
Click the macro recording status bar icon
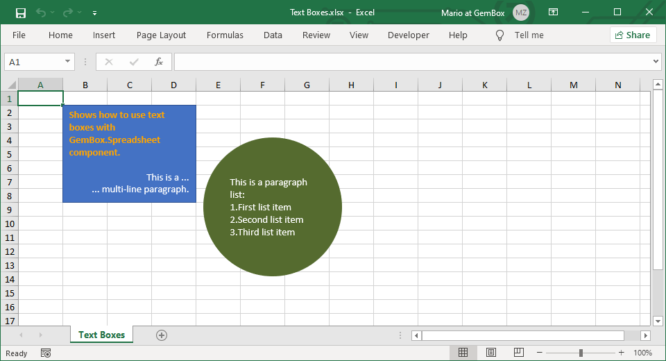pos(46,353)
